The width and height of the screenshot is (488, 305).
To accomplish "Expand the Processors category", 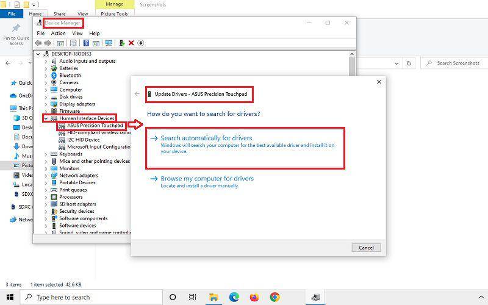I will (46, 197).
